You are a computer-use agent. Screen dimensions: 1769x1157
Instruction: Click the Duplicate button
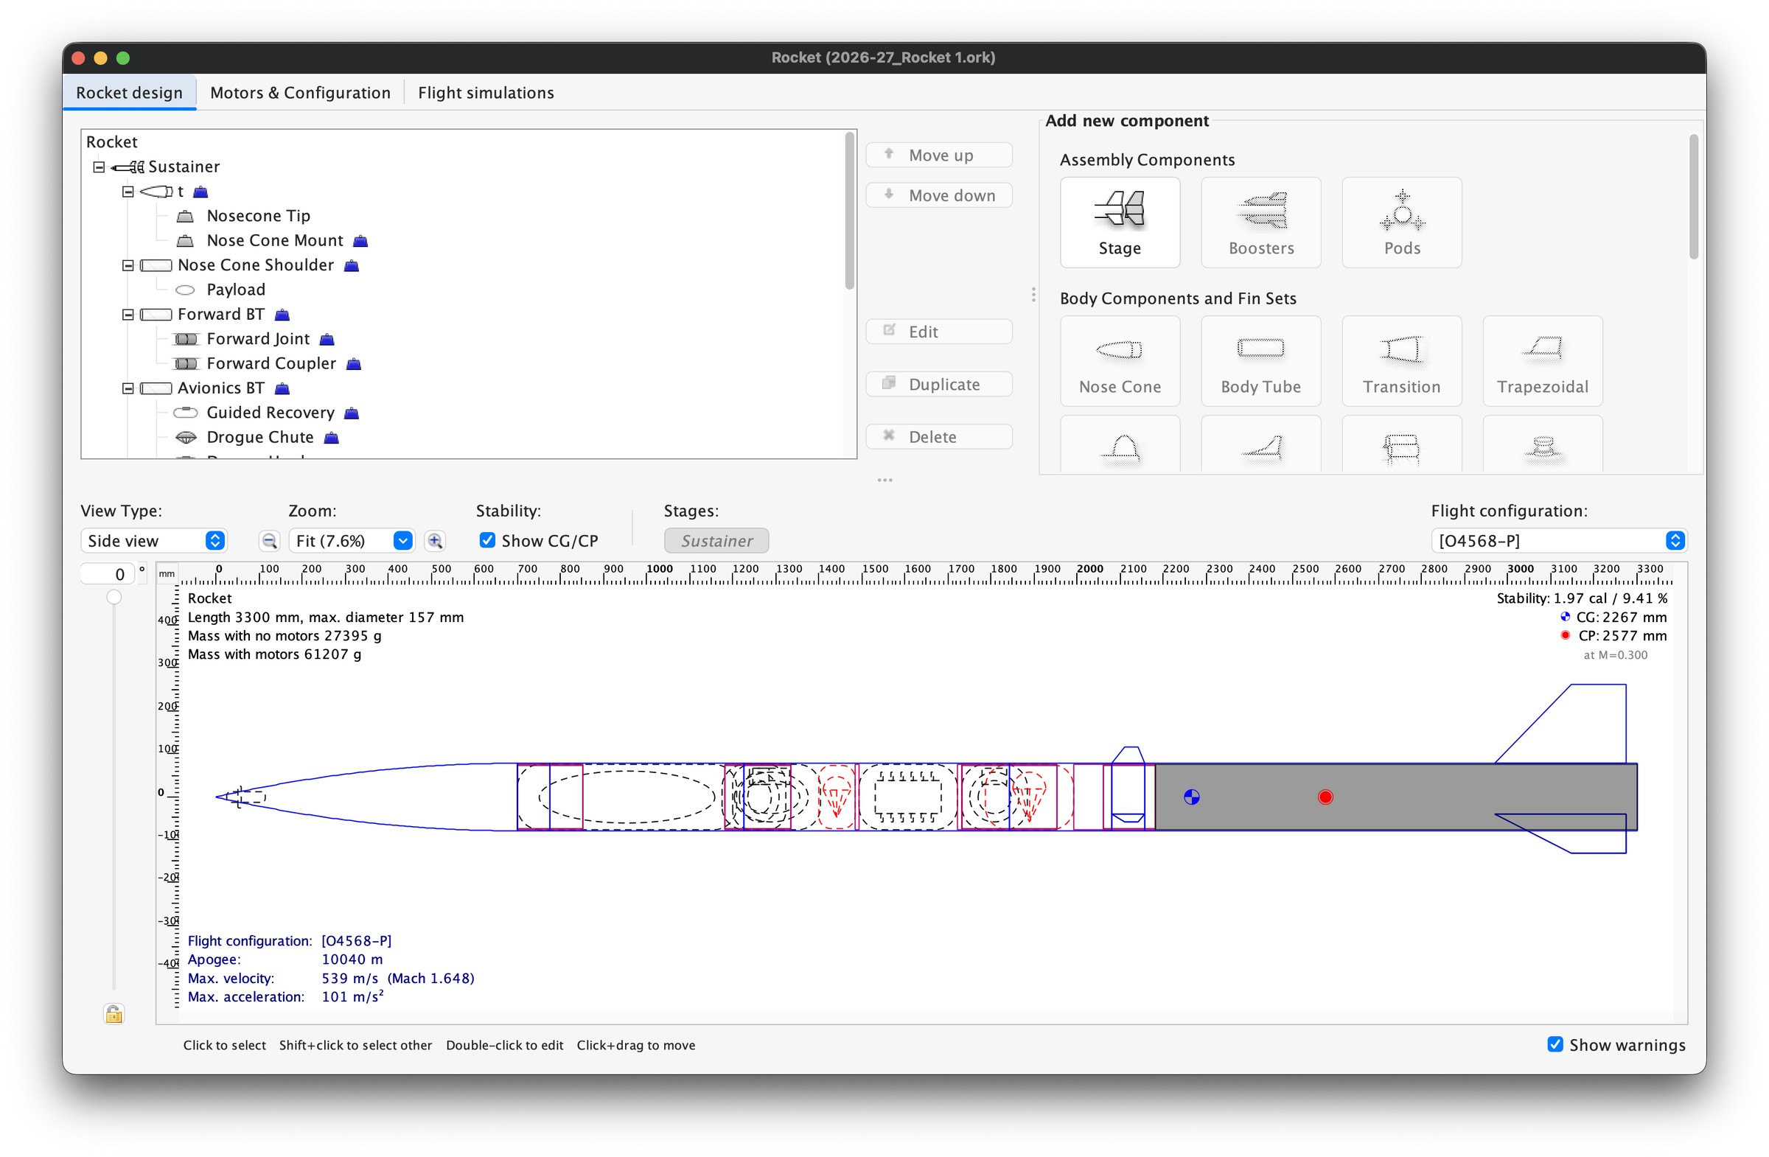pyautogui.click(x=939, y=384)
